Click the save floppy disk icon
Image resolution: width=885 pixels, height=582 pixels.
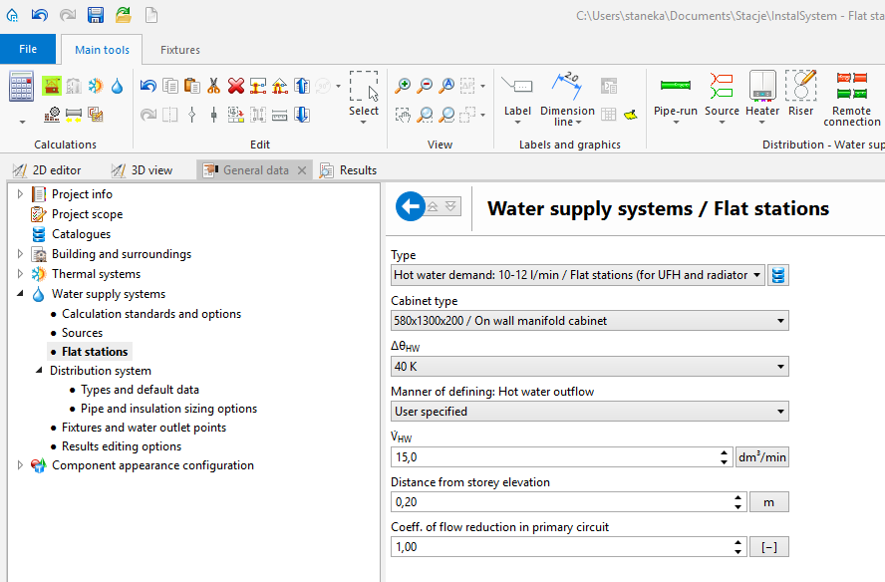coord(96,15)
